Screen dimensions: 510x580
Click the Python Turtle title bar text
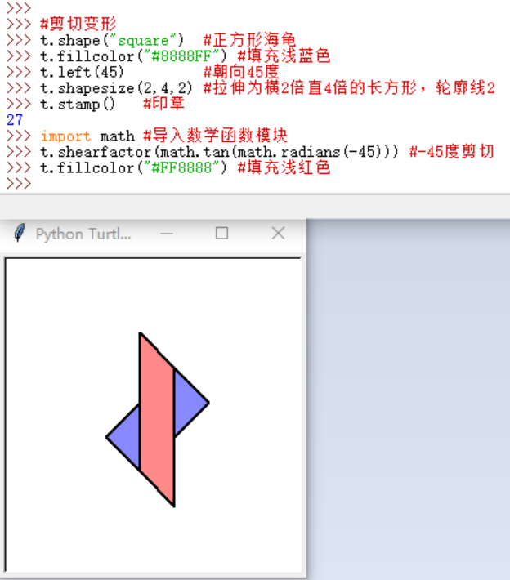click(83, 234)
